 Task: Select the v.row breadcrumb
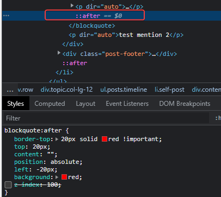tap(26, 90)
